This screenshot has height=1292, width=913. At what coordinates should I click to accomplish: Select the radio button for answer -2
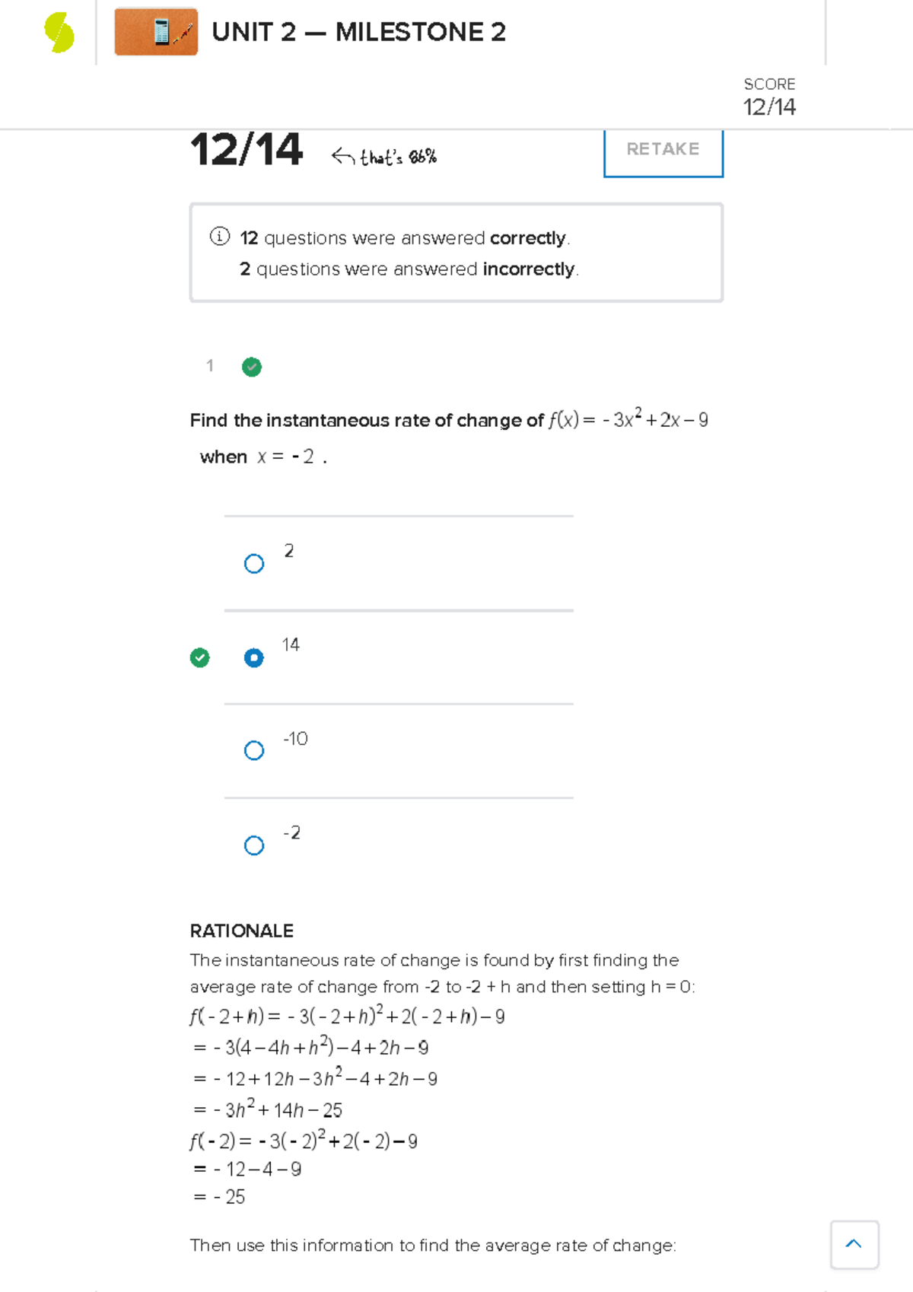click(254, 845)
